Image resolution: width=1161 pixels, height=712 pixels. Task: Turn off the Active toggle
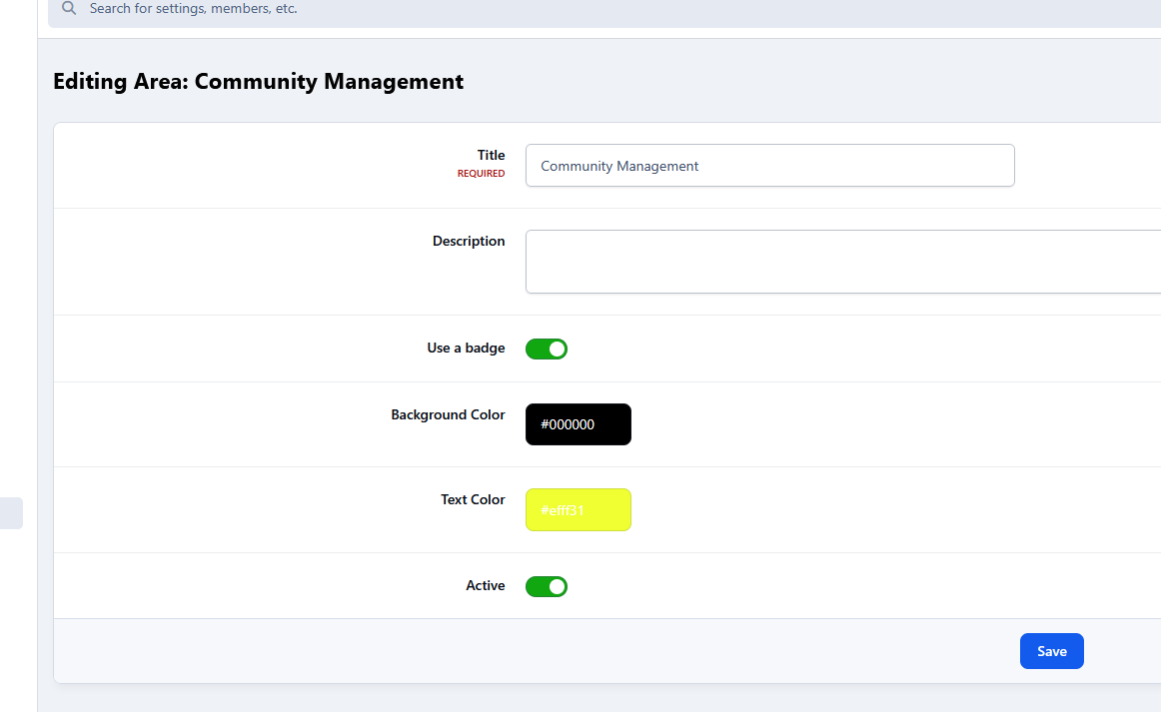[547, 586]
